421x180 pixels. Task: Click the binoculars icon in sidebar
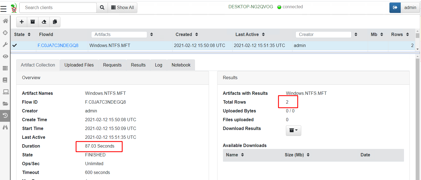coord(5,127)
